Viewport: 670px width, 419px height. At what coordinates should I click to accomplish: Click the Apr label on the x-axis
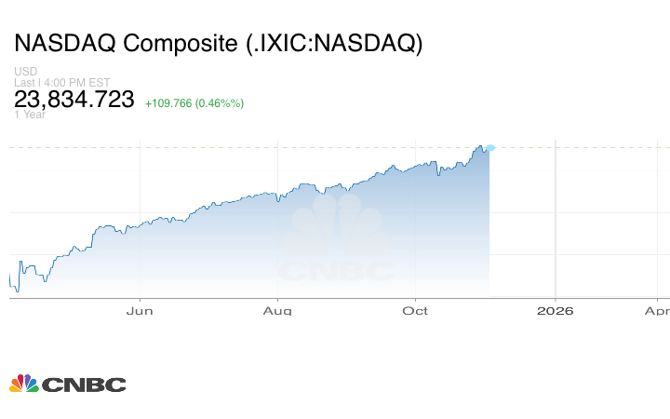[657, 310]
